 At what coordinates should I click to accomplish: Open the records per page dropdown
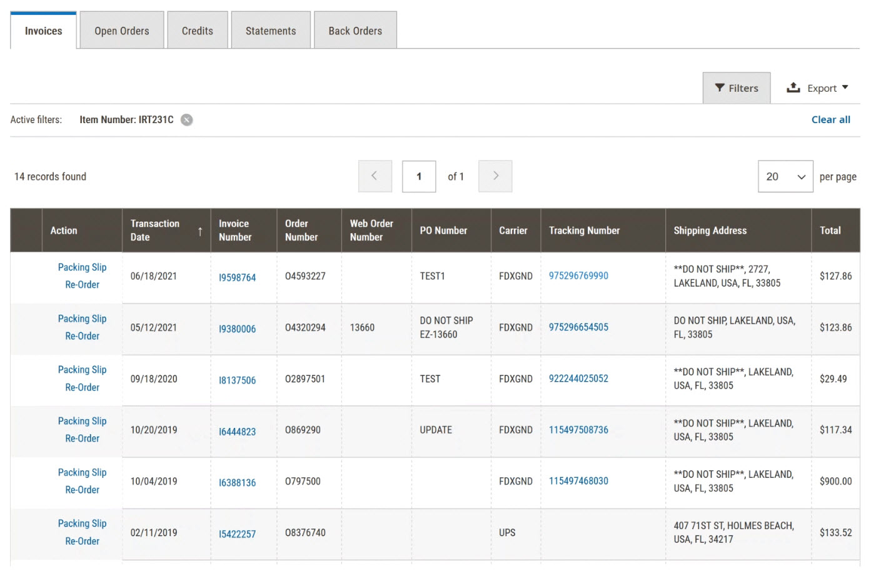click(x=785, y=177)
